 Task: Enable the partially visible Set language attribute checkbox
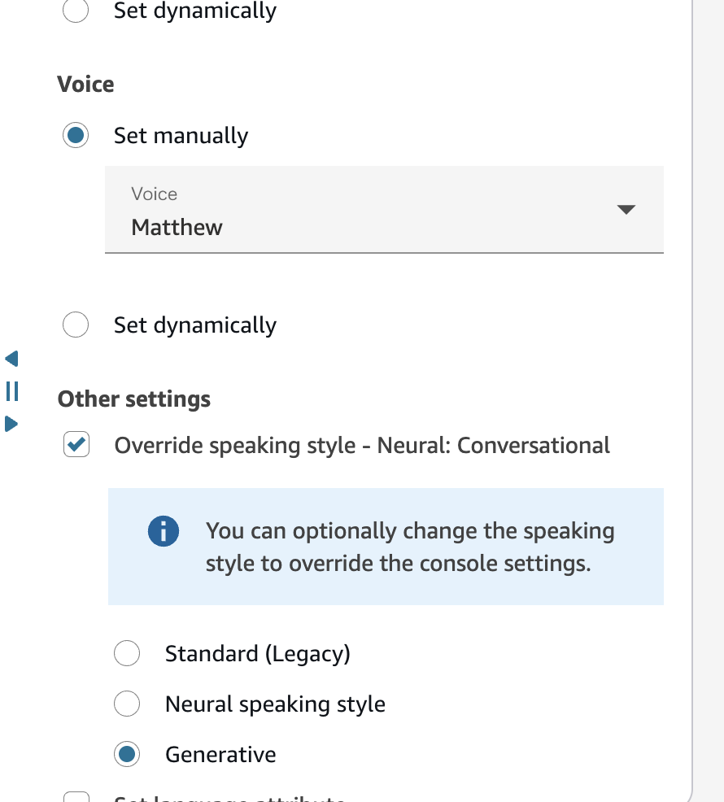tap(76, 797)
